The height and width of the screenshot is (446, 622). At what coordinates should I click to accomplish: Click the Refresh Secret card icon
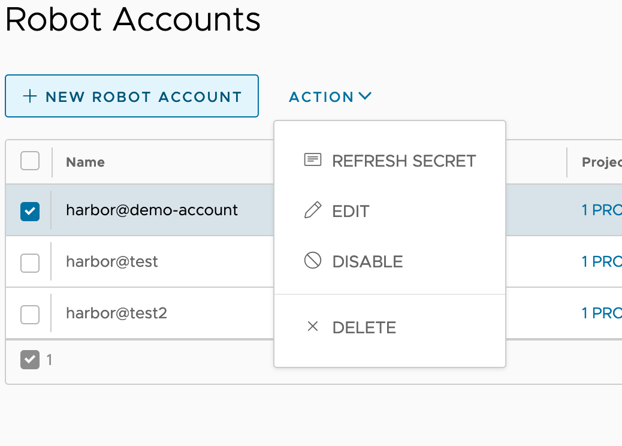click(312, 159)
